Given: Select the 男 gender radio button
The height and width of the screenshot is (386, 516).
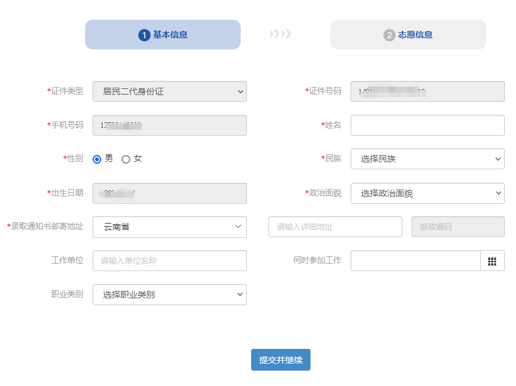Looking at the screenshot, I should 97,159.
